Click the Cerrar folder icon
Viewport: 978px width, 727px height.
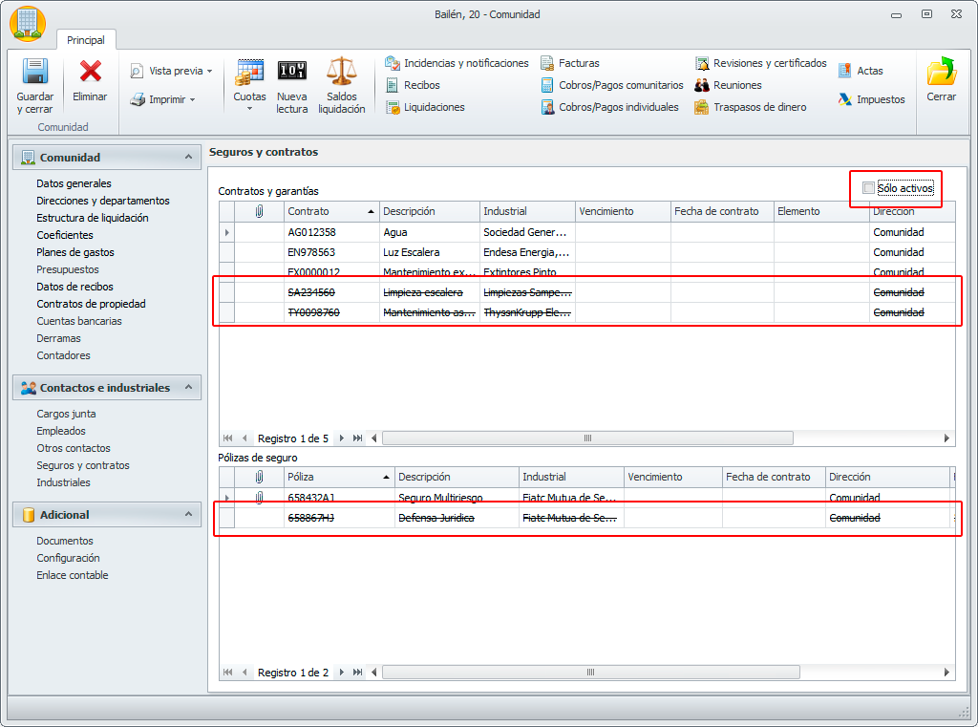(x=941, y=73)
